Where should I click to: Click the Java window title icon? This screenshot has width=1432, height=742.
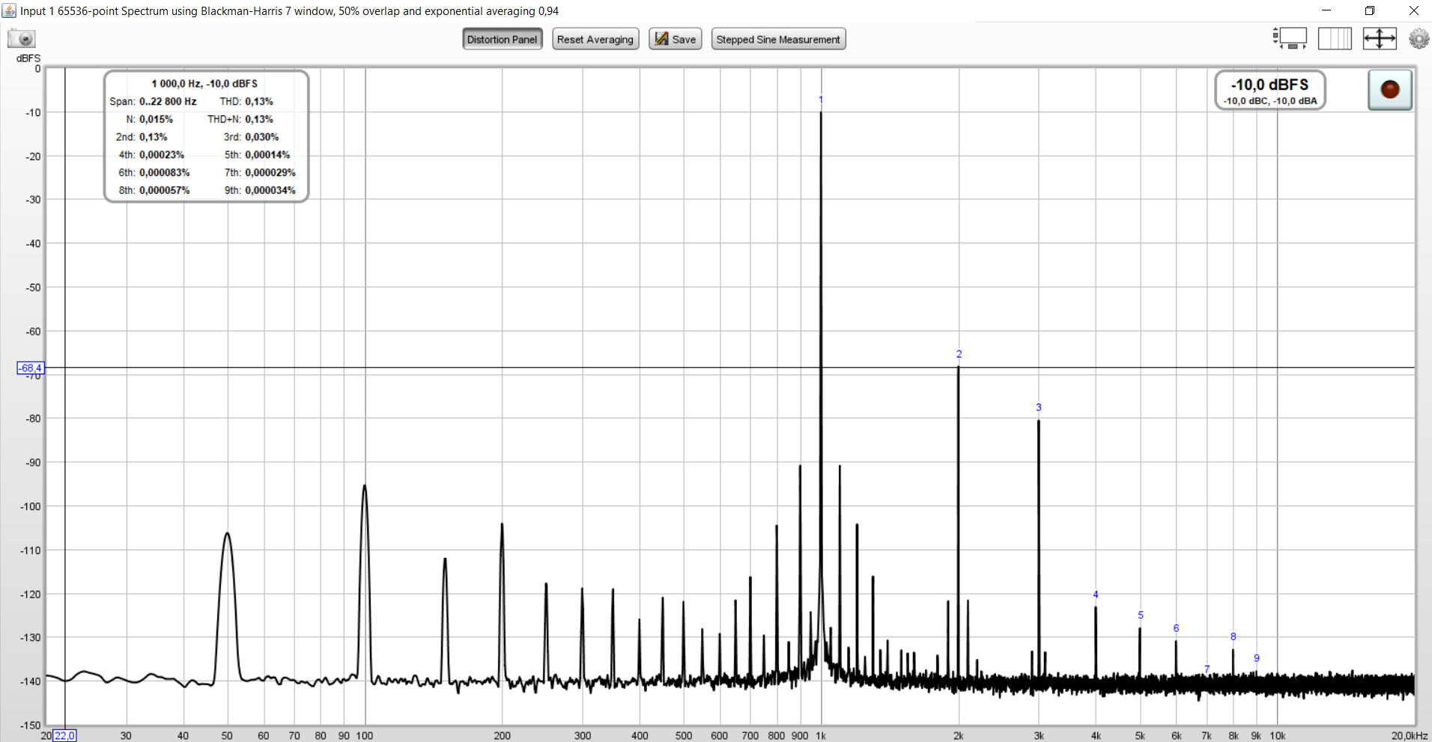pyautogui.click(x=9, y=10)
